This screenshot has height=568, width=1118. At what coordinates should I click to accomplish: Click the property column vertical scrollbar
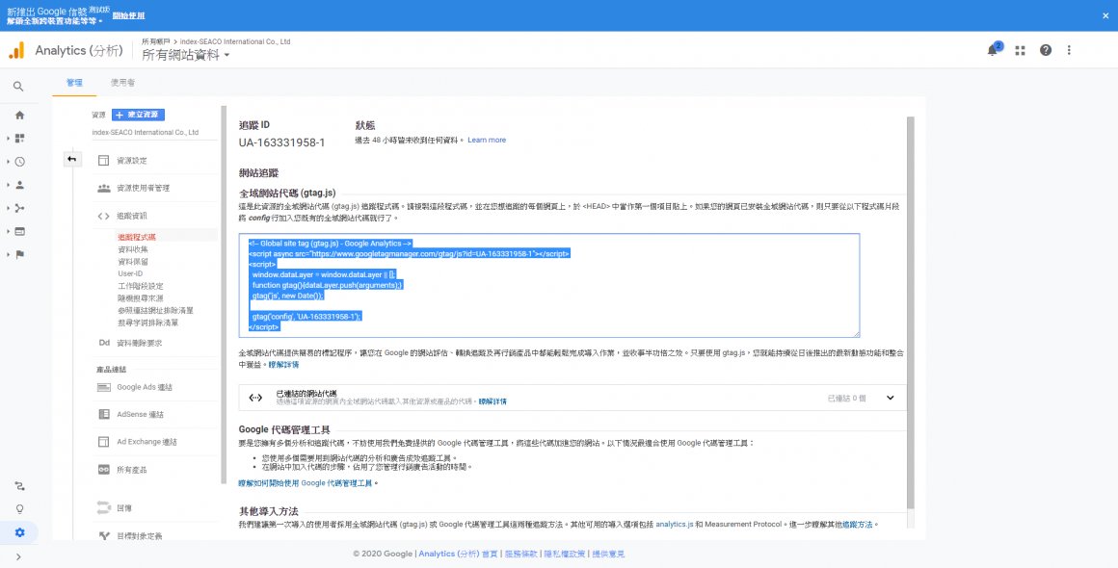(224, 296)
